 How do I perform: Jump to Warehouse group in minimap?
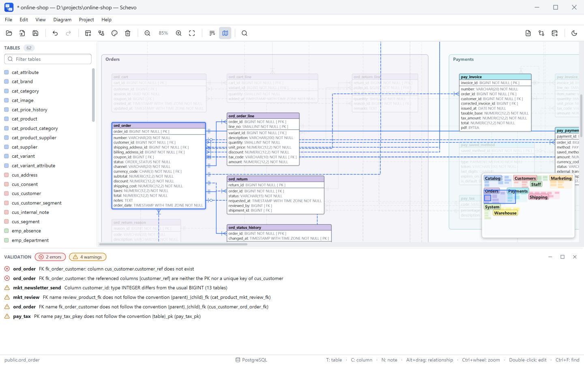505,213
